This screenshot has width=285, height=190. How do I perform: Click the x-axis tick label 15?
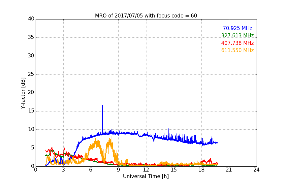pos(174,170)
